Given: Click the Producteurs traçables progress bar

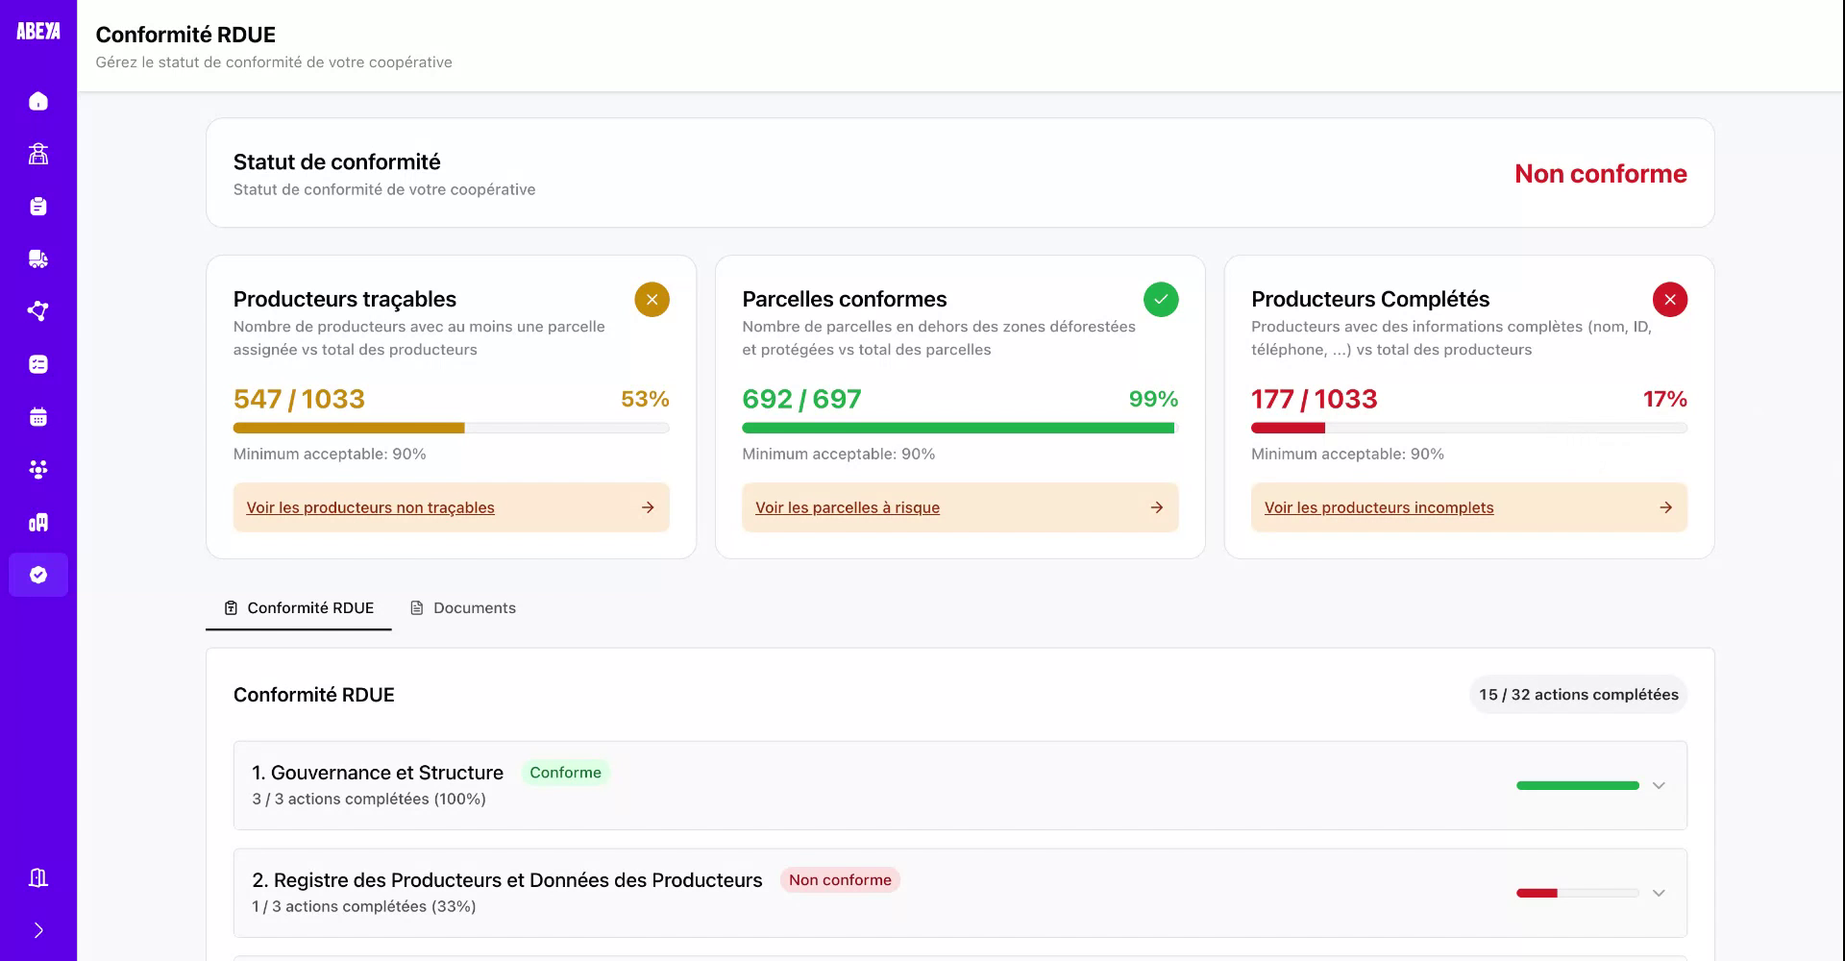Looking at the screenshot, I should 451,429.
